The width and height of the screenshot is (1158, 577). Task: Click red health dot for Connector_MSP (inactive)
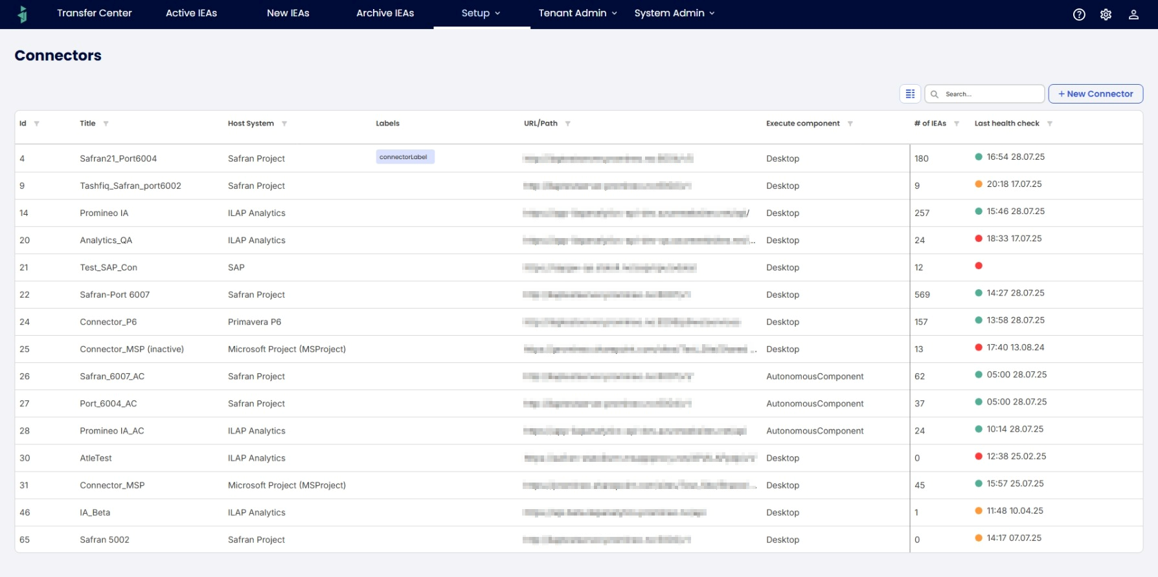(x=979, y=347)
